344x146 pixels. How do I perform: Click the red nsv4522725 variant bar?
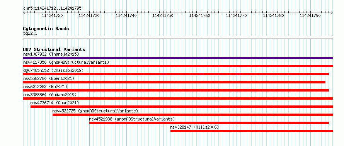tap(193, 115)
